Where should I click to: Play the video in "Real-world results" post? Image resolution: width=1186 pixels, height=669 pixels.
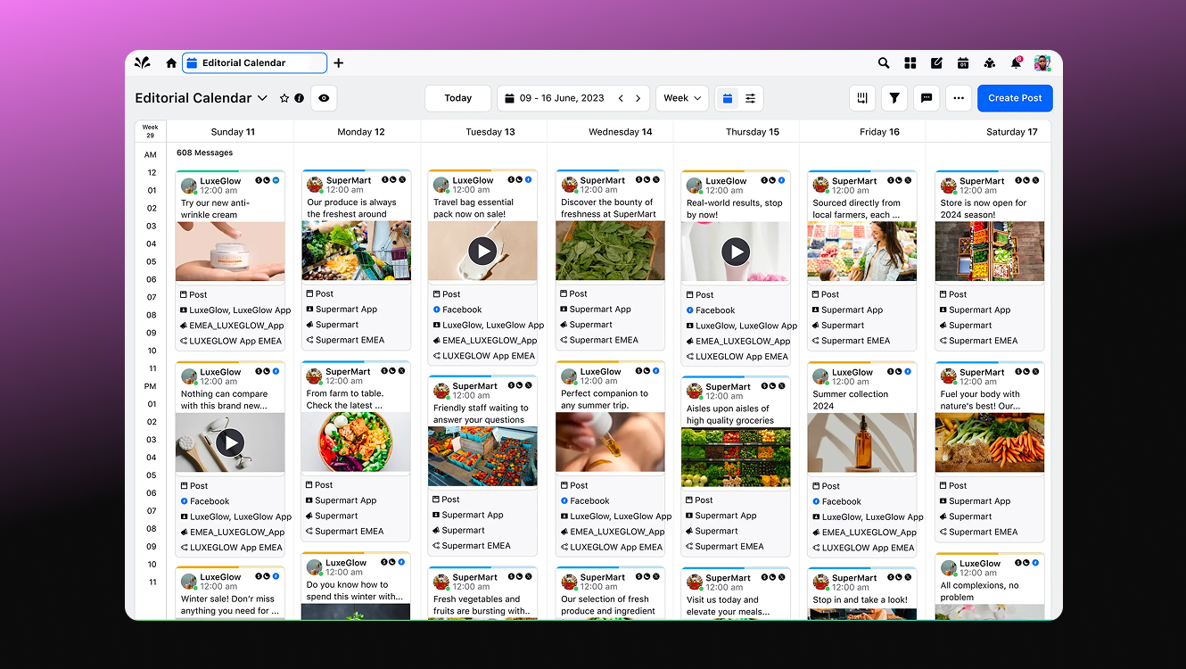(x=736, y=252)
